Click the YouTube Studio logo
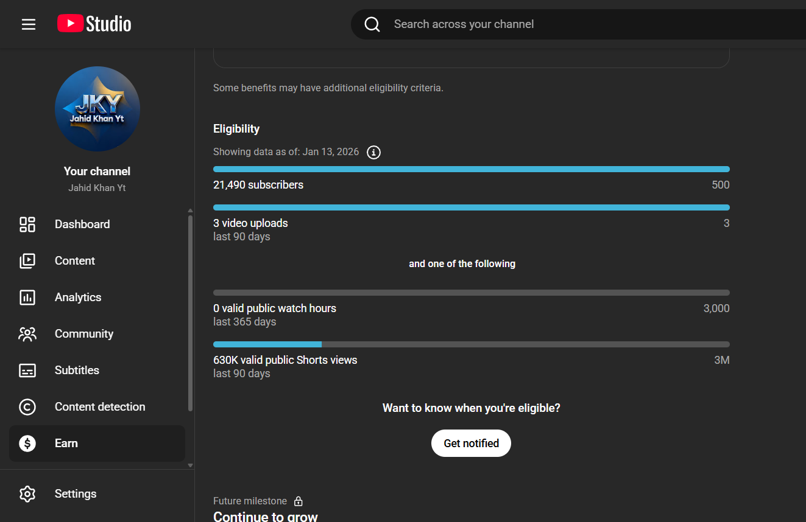Viewport: 806px width, 522px height. (94, 24)
